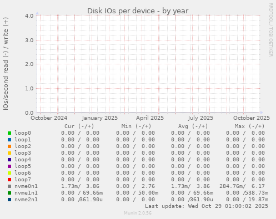Viewport: 276px width, 219px height.
Task: Click the Max (-/+) column header
Action: point(250,126)
